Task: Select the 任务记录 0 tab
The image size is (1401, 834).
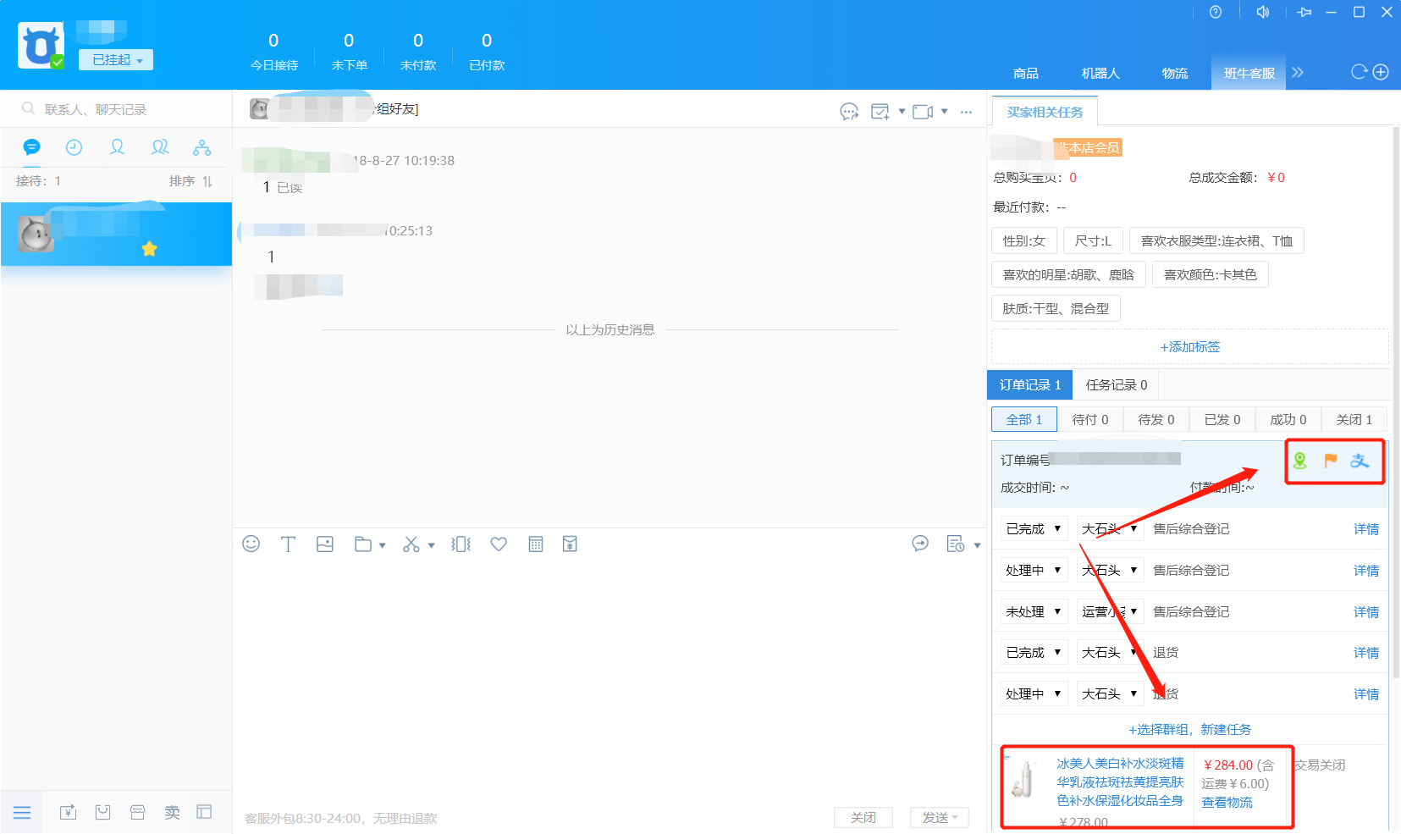Action: tap(1116, 385)
